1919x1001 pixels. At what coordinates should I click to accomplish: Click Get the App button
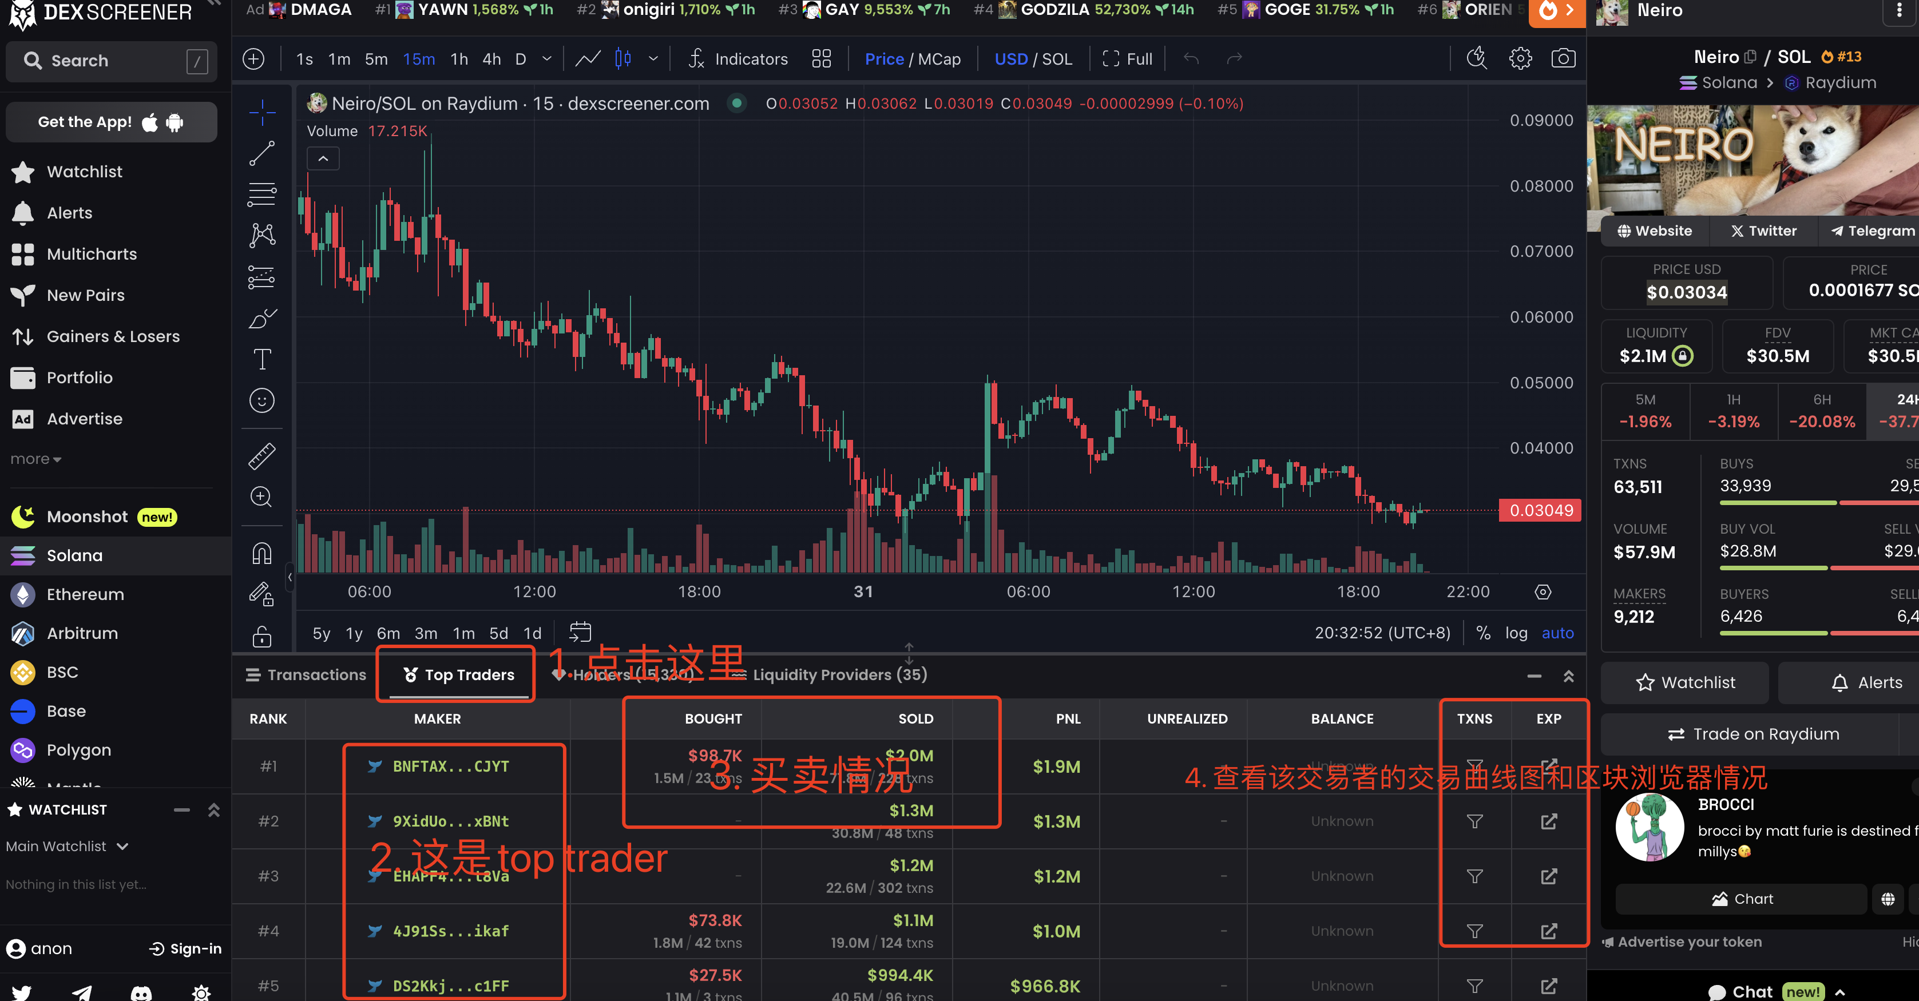click(x=112, y=122)
